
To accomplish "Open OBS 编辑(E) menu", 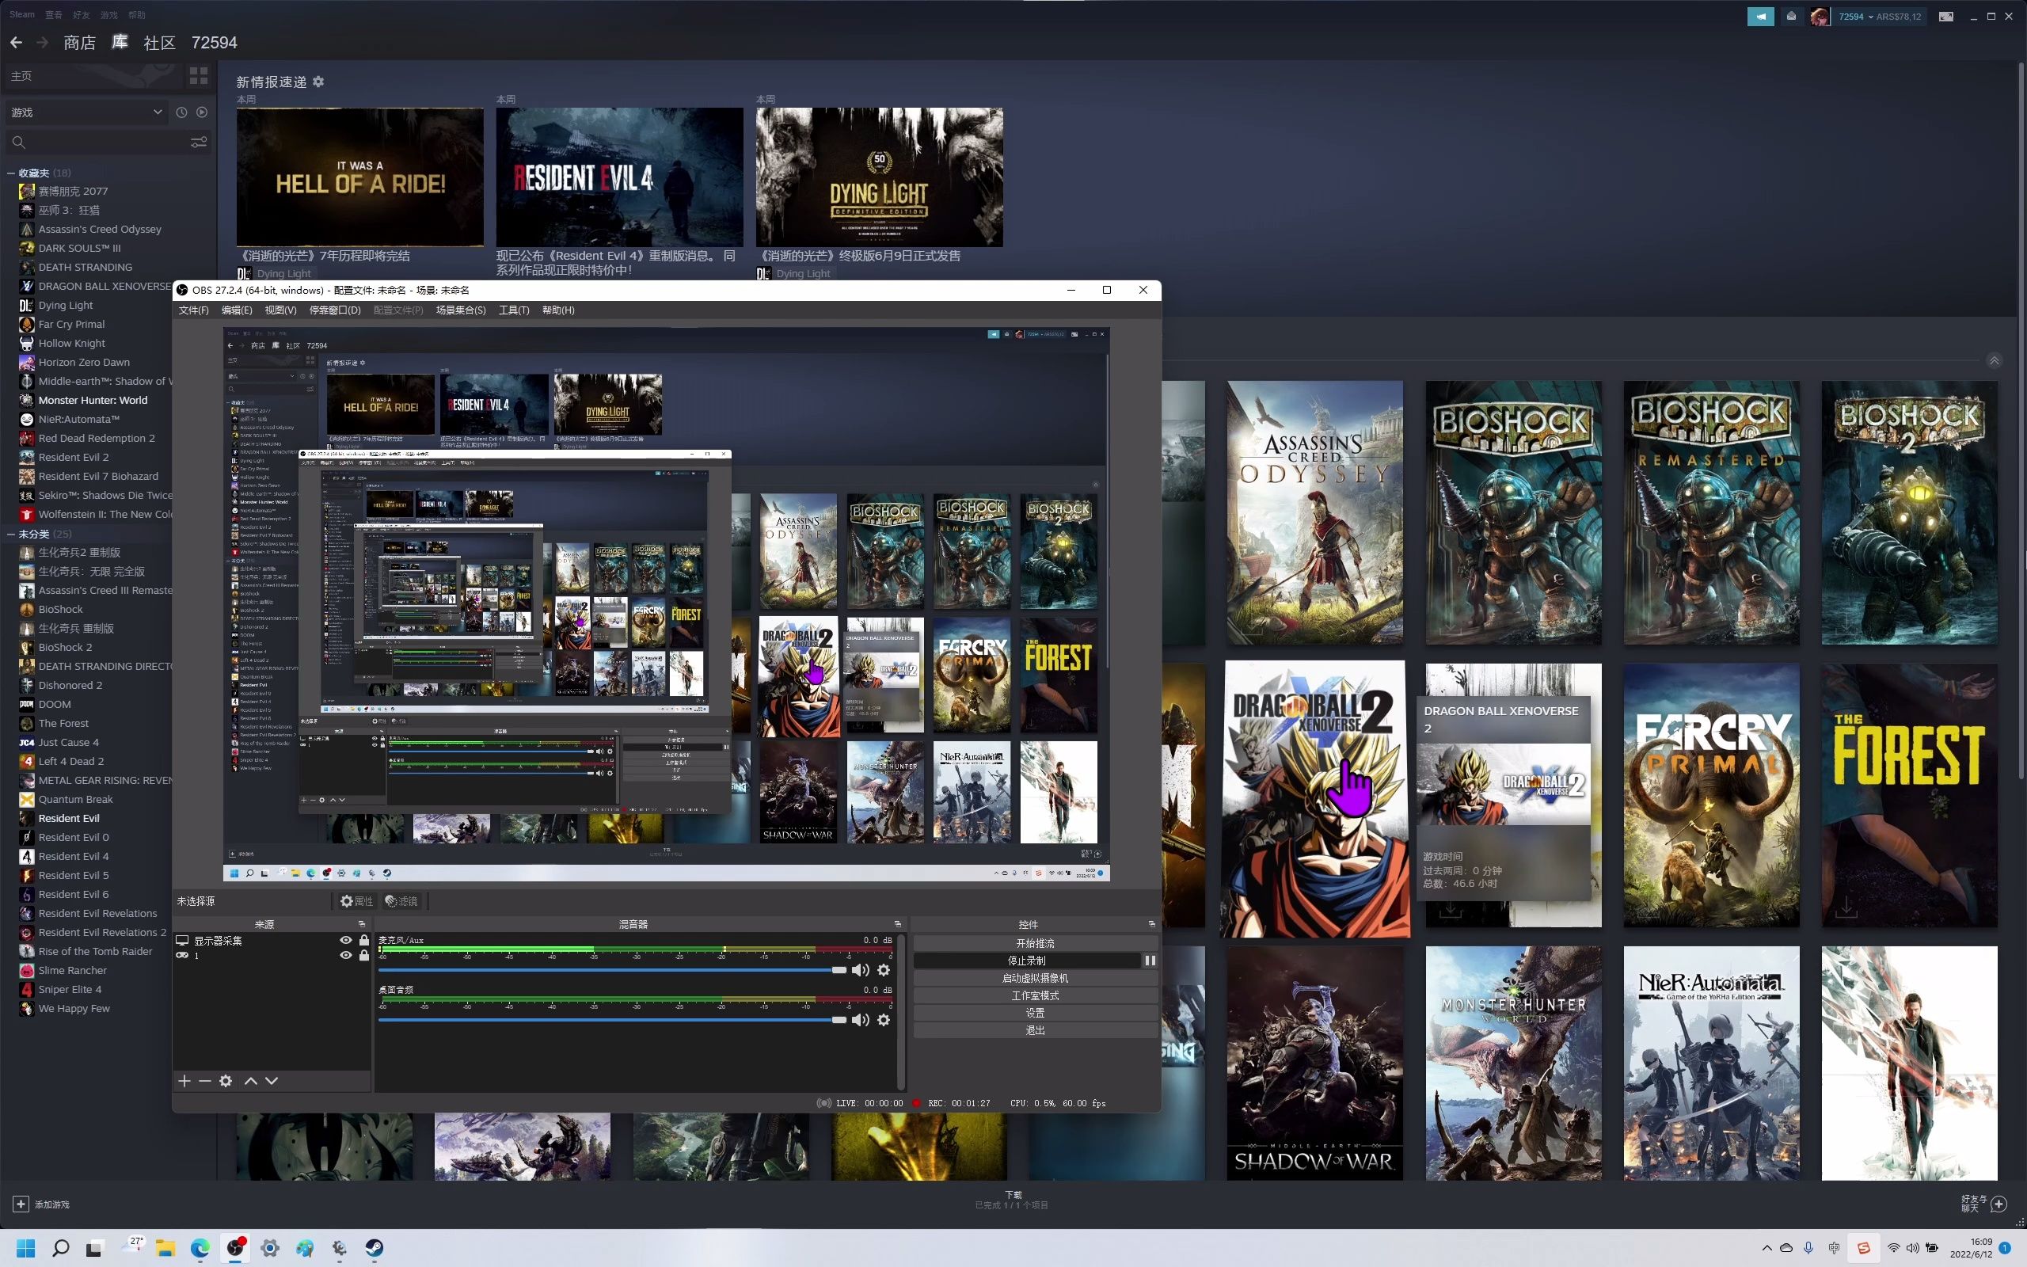I will click(237, 310).
